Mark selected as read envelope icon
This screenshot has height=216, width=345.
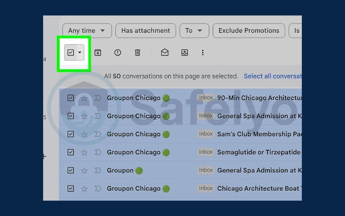coord(165,52)
